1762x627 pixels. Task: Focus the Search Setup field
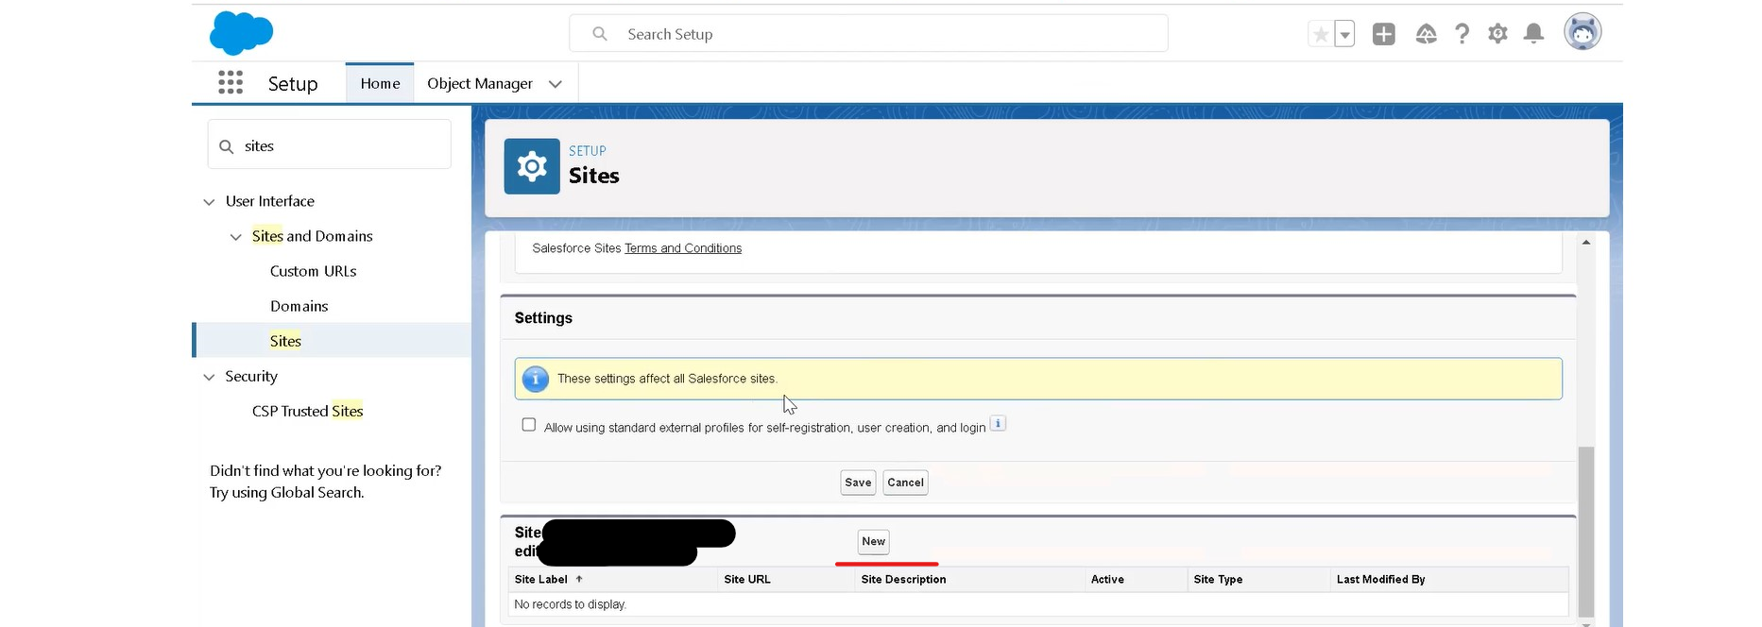pyautogui.click(x=868, y=34)
